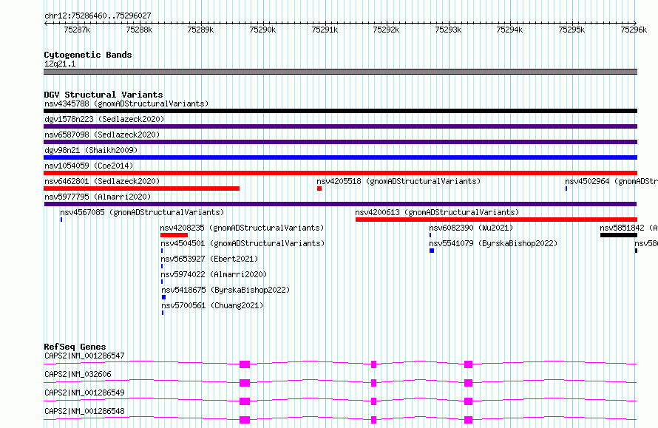Image resolution: width=658 pixels, height=428 pixels.
Task: Open the nsv5653927 (Ebert2021) label
Action: pyautogui.click(x=209, y=259)
